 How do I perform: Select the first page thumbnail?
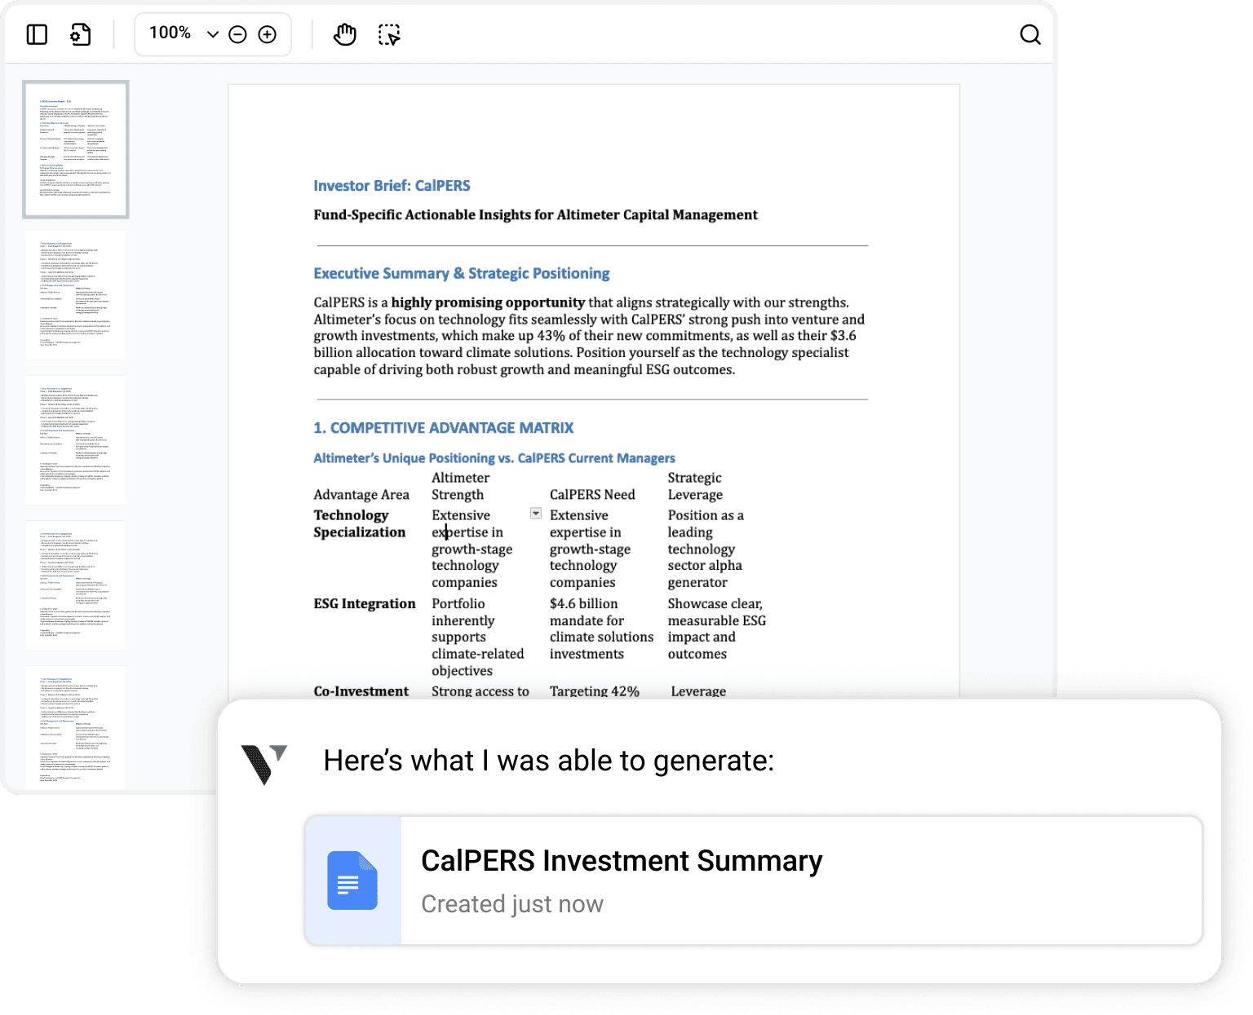click(76, 149)
